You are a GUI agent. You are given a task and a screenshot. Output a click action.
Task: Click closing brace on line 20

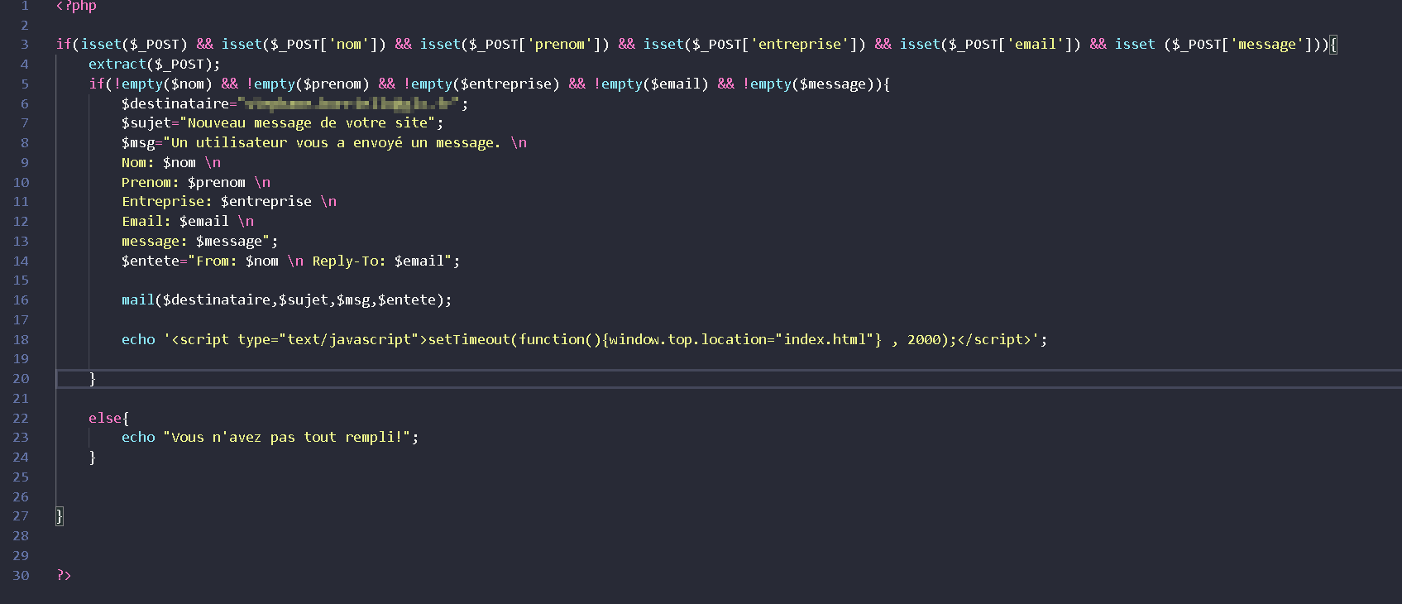click(x=93, y=379)
